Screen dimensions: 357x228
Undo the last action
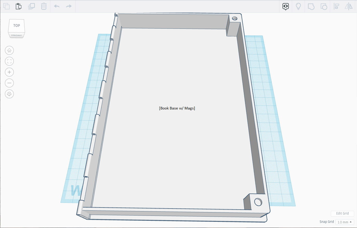point(57,6)
